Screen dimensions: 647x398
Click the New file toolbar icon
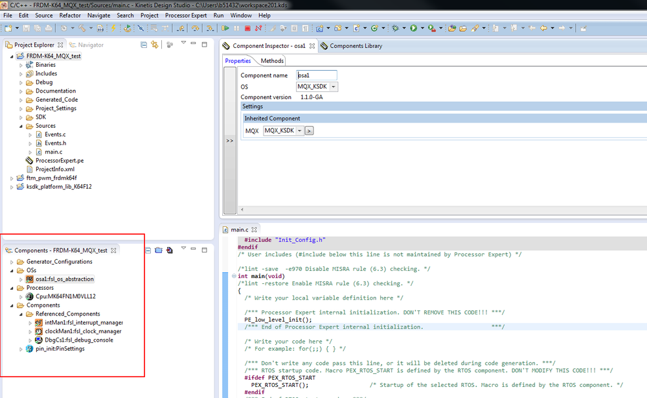pos(8,28)
